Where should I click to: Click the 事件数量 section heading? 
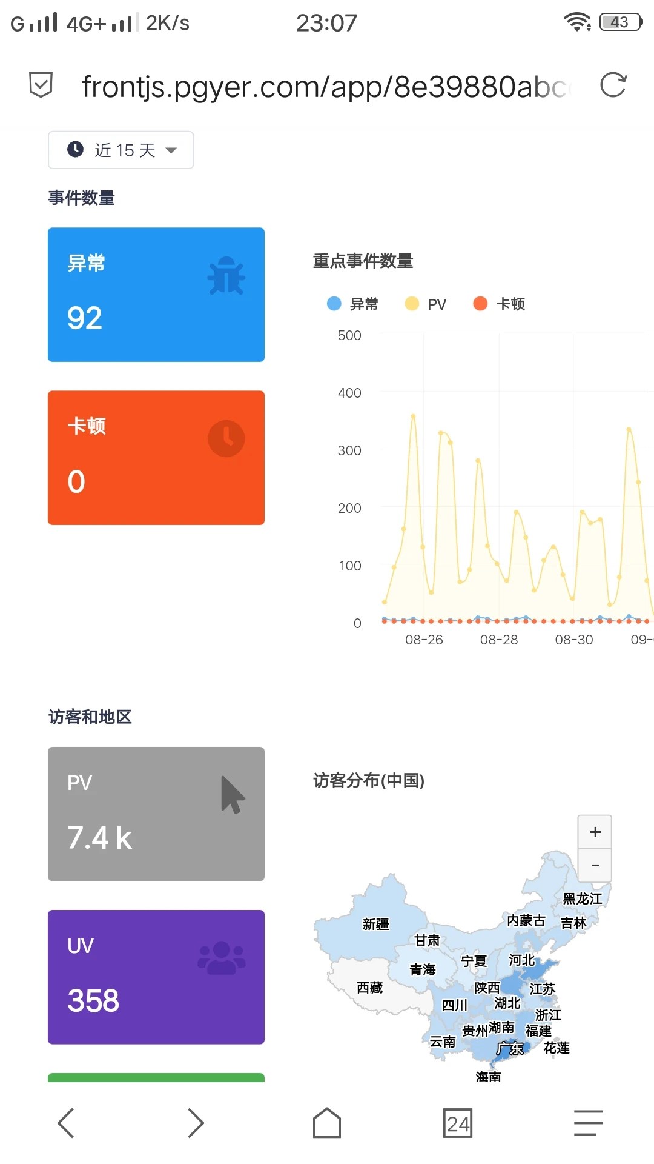[82, 198]
